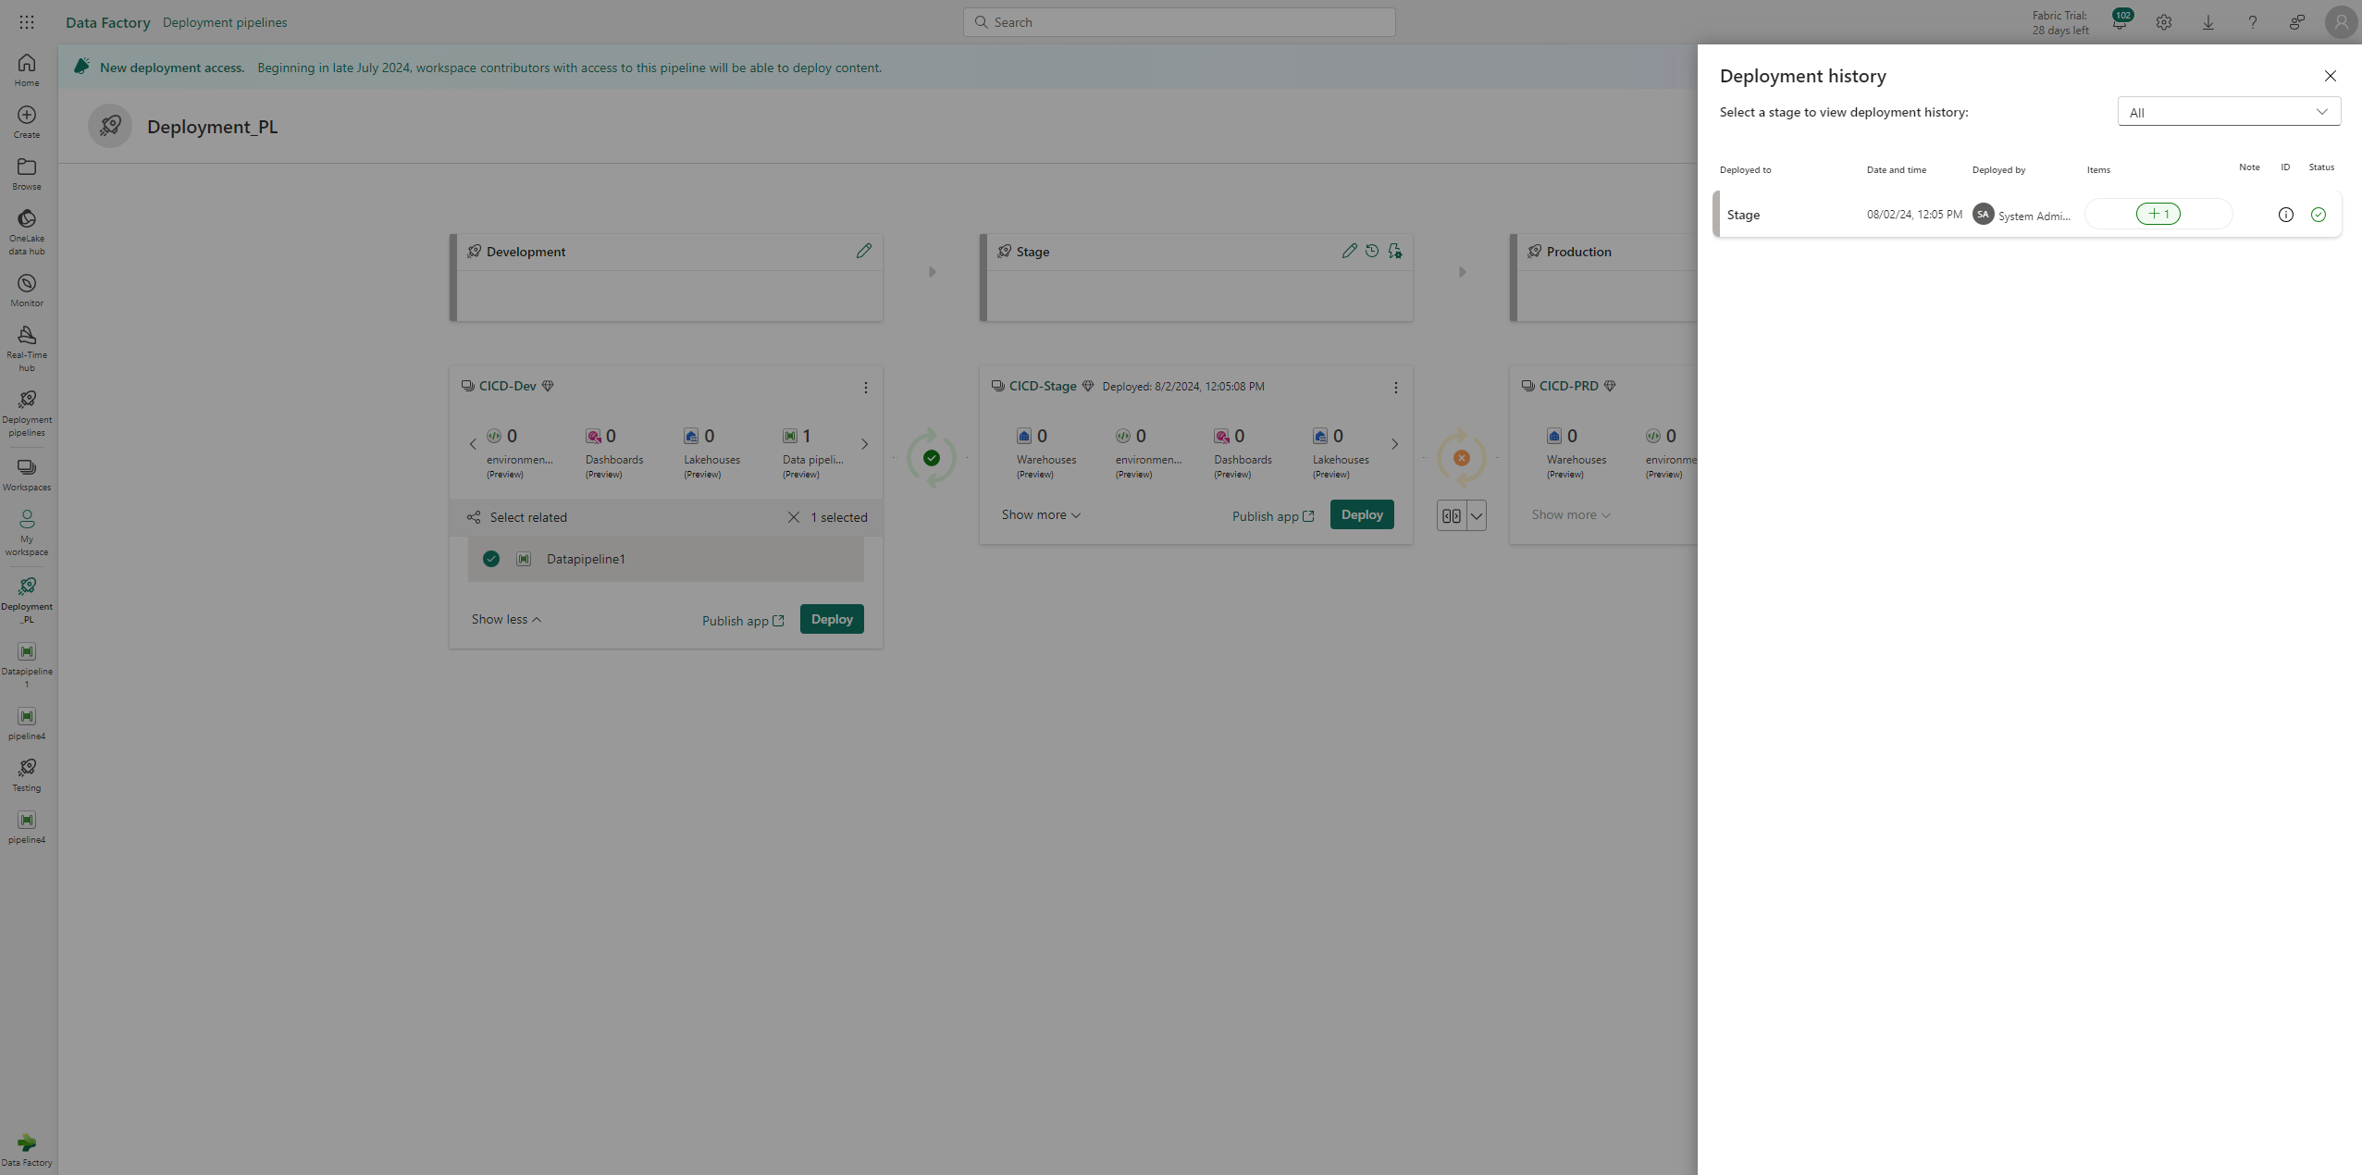
Task: Select Dashboards count in CICD-Stage
Action: (1243, 453)
